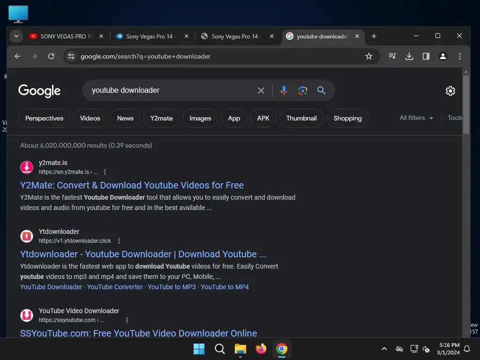Click the Google search input field
The height and width of the screenshot is (360, 480).
tap(172, 90)
